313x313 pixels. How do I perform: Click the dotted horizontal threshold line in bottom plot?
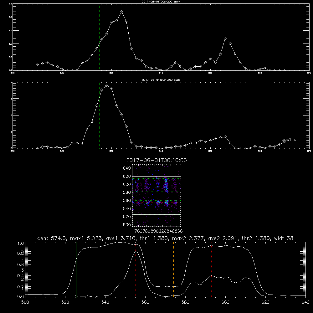[165, 285]
